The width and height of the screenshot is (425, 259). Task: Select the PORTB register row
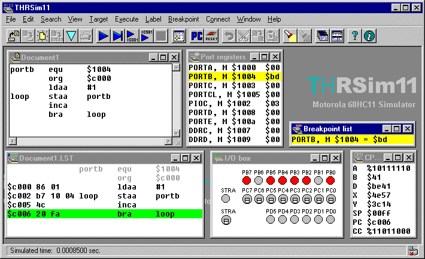pyautogui.click(x=234, y=77)
